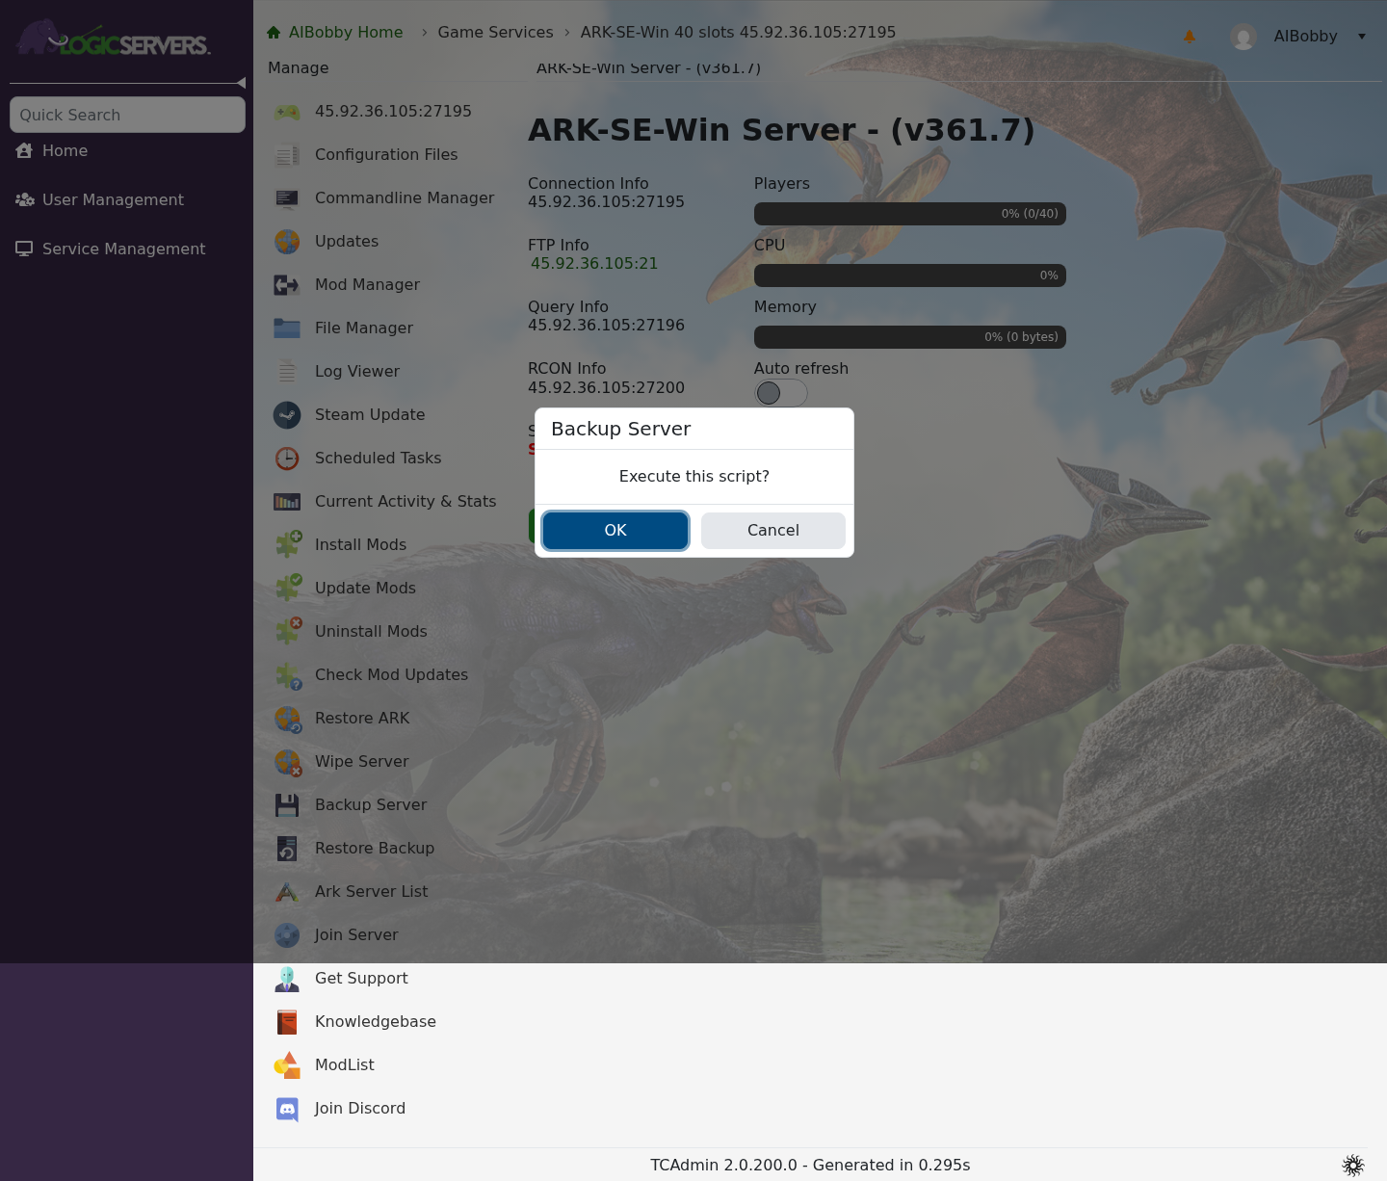
Task: Cancel the Backup Server dialog
Action: (x=773, y=531)
